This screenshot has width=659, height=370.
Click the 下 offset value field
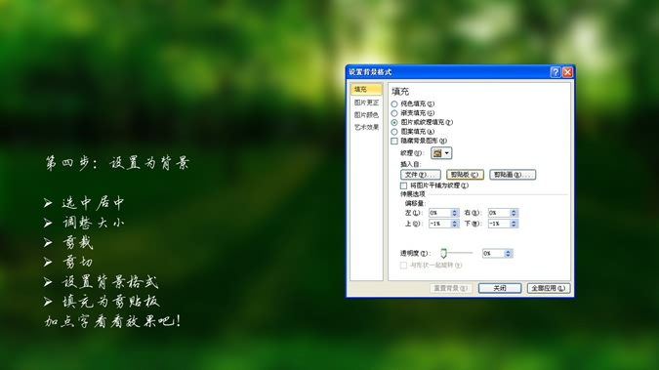tap(499, 224)
